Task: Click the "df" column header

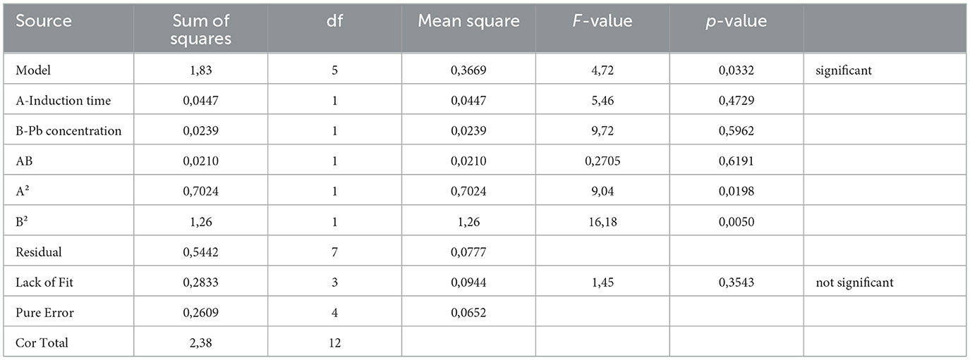Action: pos(334,21)
